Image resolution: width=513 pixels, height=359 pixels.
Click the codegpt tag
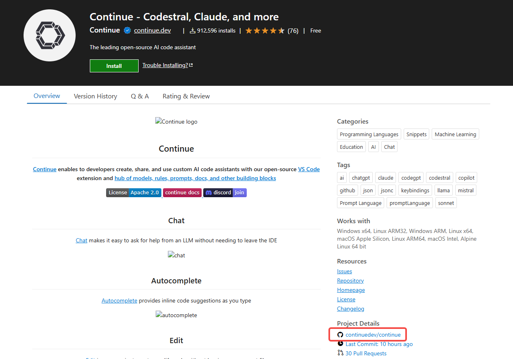(x=411, y=178)
